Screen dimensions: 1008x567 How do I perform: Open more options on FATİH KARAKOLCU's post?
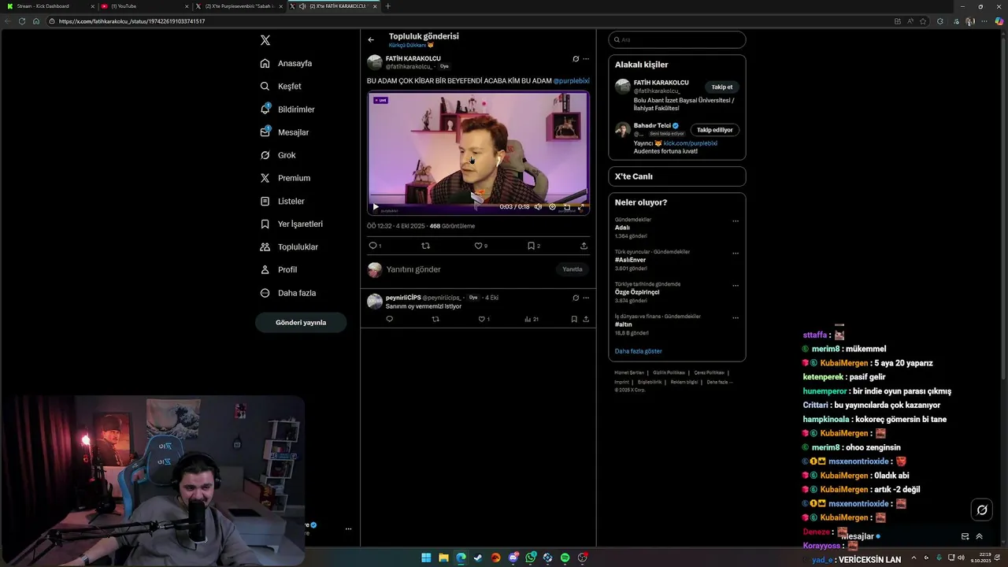coord(586,59)
